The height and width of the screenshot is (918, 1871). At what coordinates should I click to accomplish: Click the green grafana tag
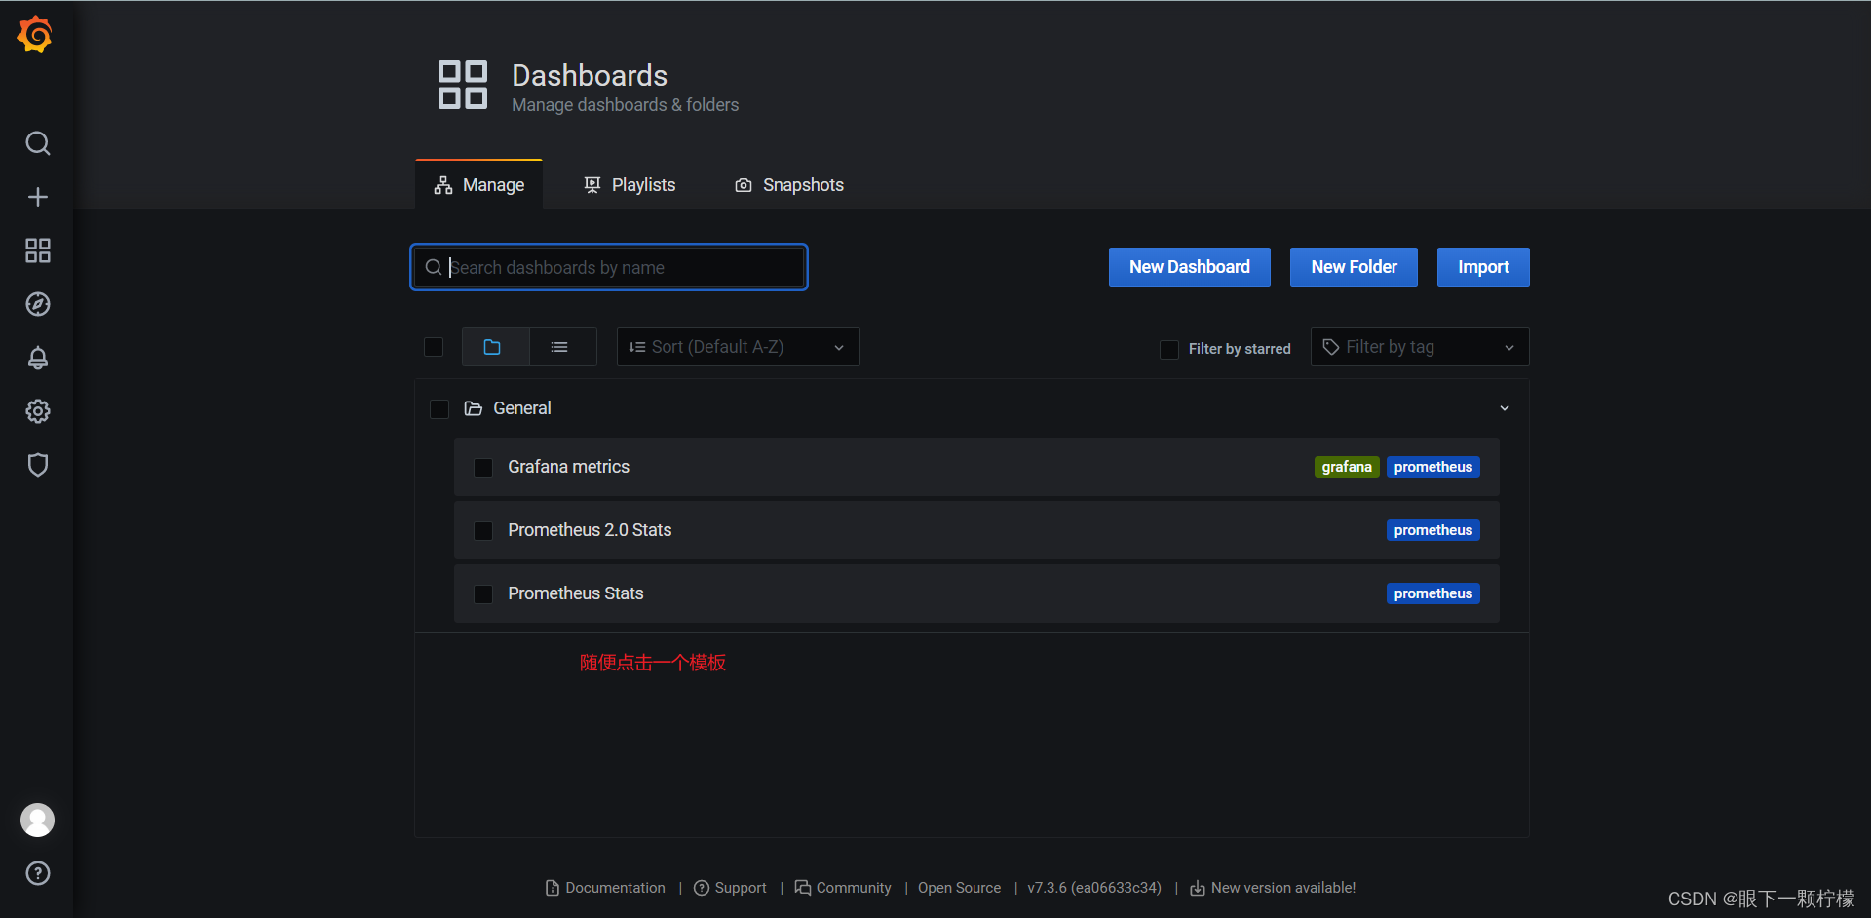[x=1347, y=467]
